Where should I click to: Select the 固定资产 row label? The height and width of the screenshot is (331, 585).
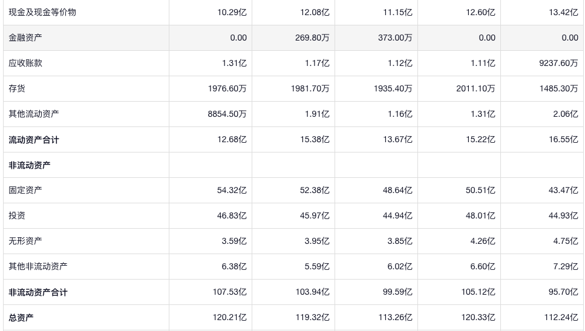[x=25, y=190]
